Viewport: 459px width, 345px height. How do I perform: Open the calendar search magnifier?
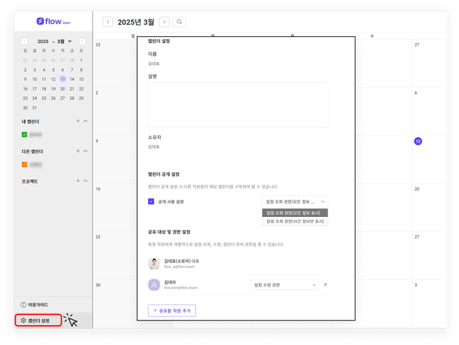click(x=179, y=22)
